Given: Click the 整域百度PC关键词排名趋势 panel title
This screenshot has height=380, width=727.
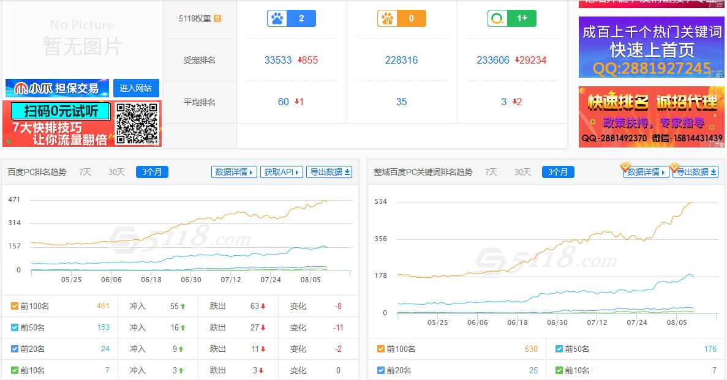Looking at the screenshot, I should tap(423, 172).
